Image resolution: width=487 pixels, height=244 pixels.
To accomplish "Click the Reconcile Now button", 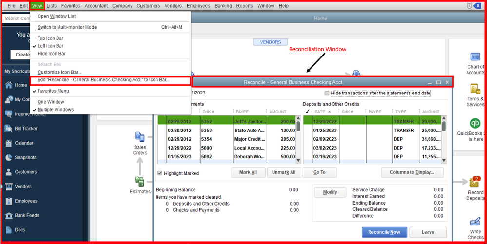I will click(384, 232).
